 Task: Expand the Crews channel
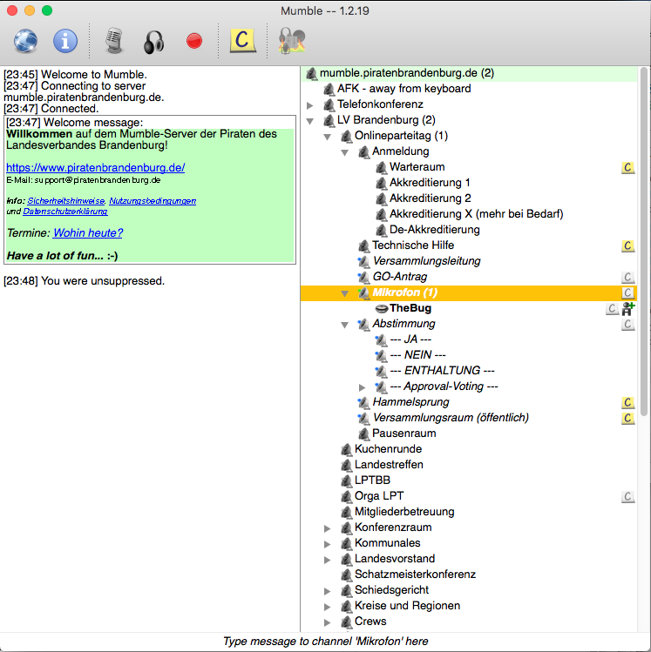tap(327, 622)
